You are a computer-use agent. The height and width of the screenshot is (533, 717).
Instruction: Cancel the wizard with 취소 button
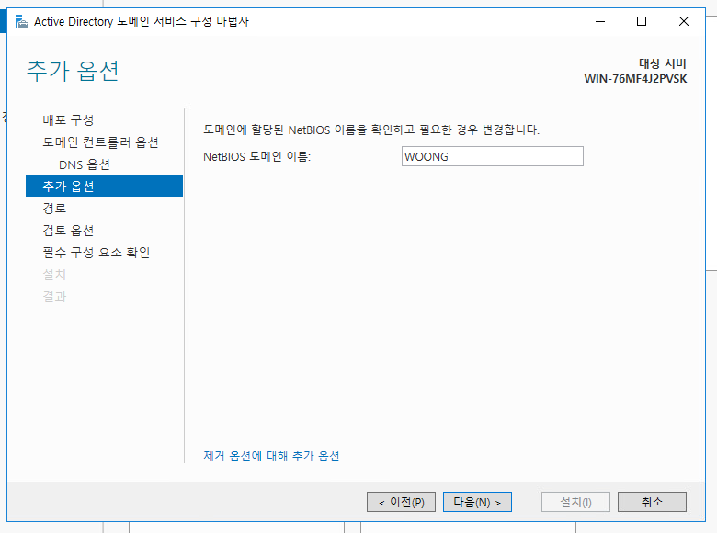click(652, 502)
